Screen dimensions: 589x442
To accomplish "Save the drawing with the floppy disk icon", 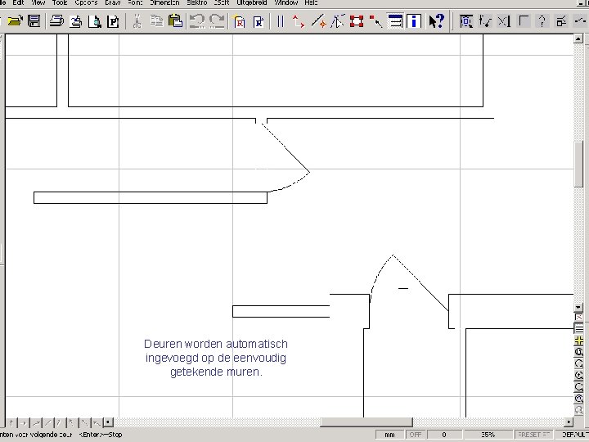I will point(34,20).
